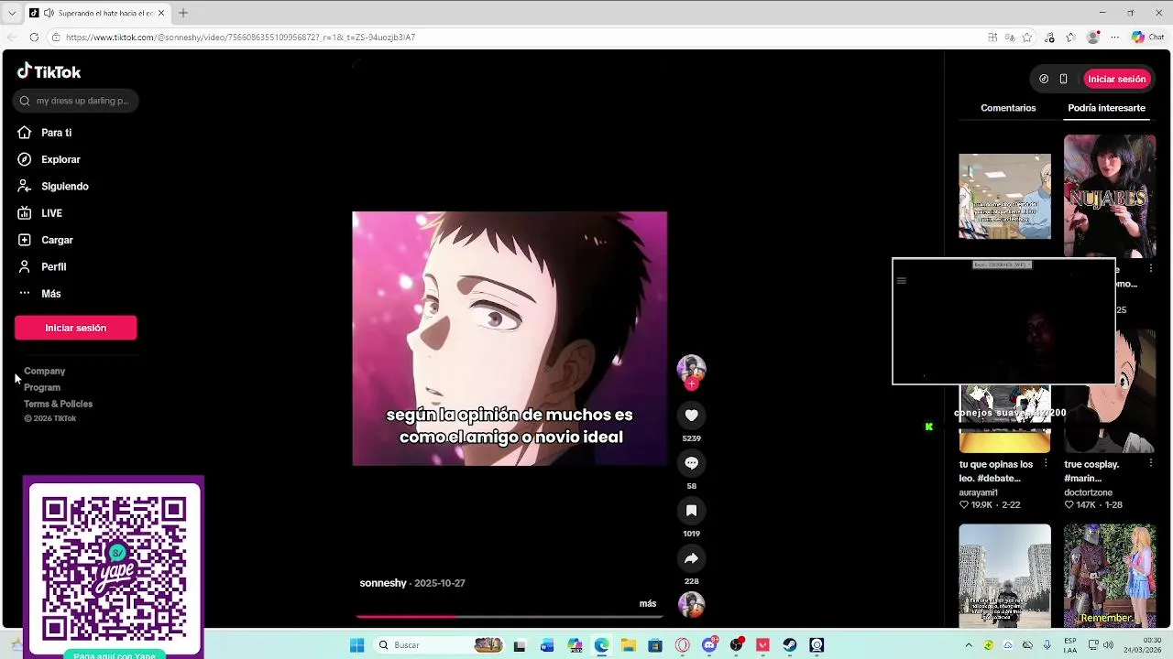Open a new browser tab
Image resolution: width=1173 pixels, height=659 pixels.
click(183, 13)
